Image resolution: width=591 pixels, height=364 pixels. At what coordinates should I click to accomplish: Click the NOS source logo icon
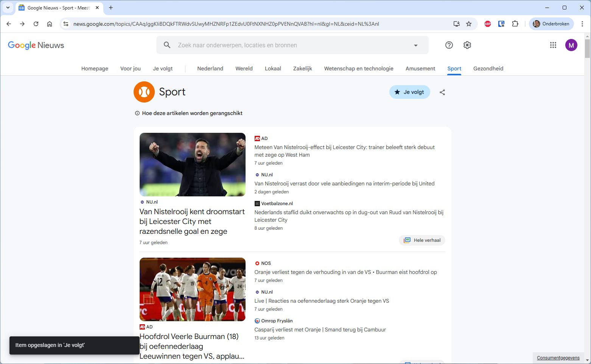point(257,263)
